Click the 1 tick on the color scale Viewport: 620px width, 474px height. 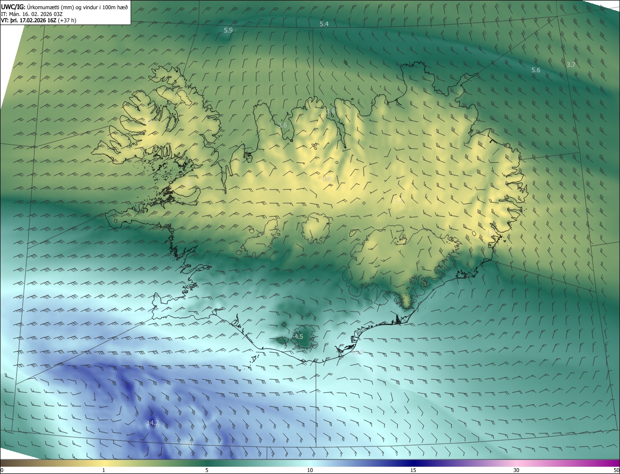click(104, 470)
